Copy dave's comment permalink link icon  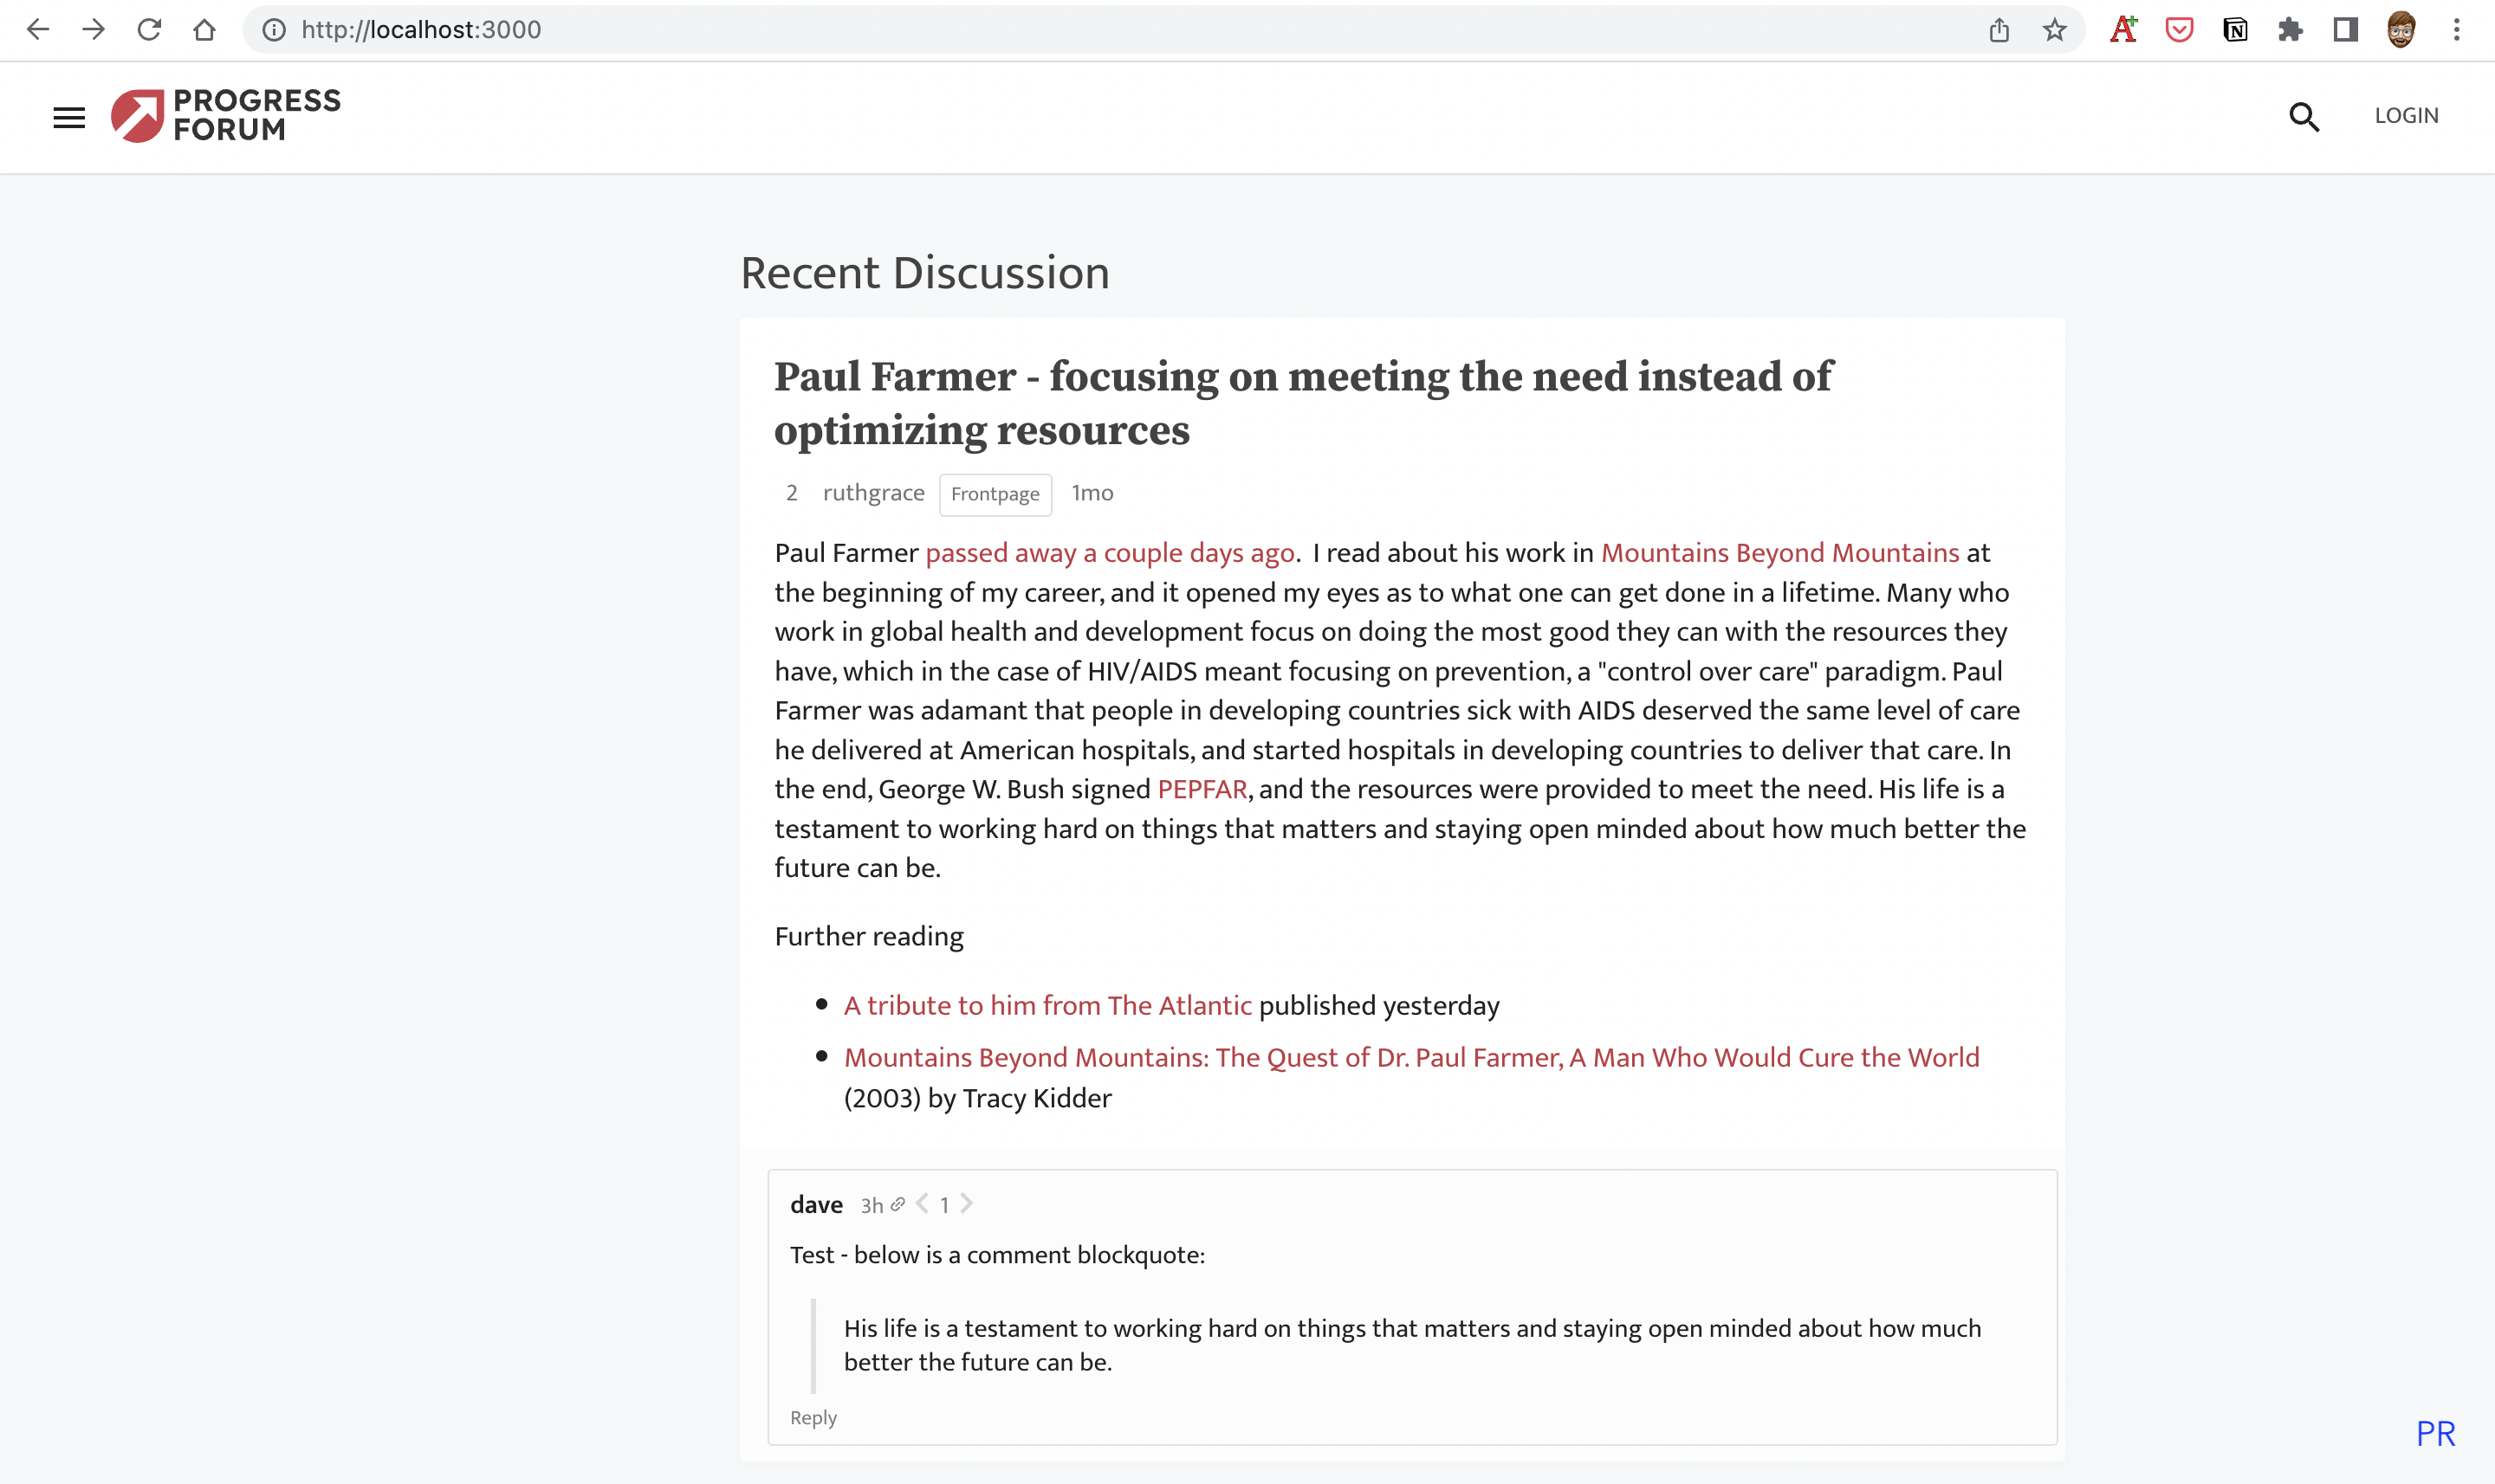pyautogui.click(x=898, y=1204)
